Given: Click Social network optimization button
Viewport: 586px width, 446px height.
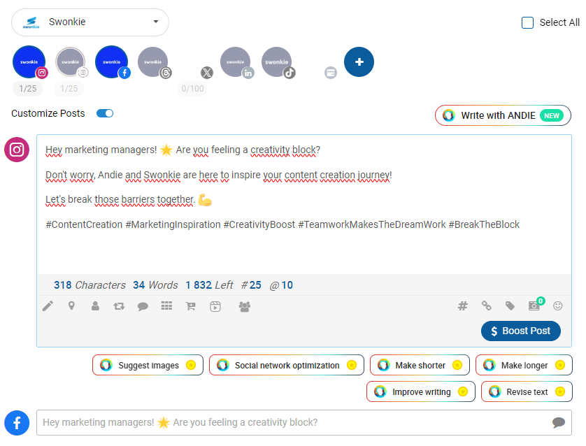Looking at the screenshot, I should coord(286,365).
